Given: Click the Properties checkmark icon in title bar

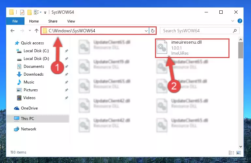Looking at the screenshot, I should click(x=22, y=12).
